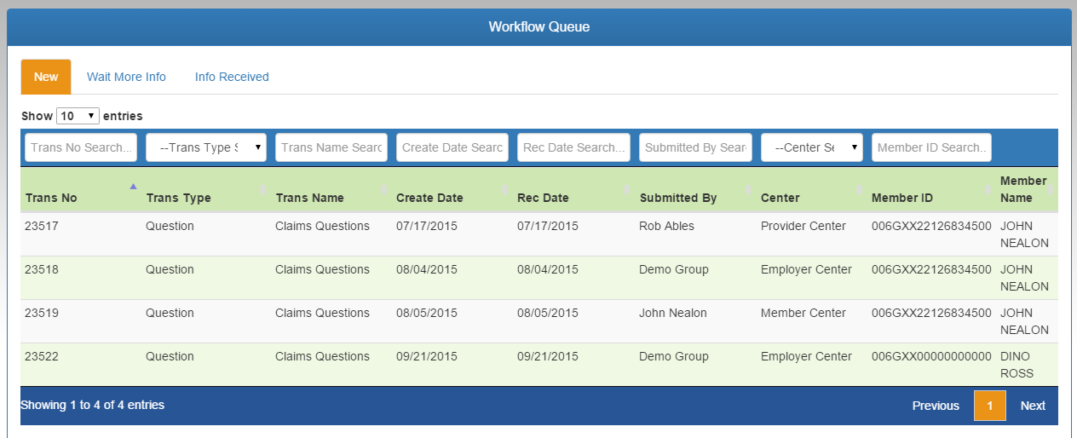Go to Next page of results
This screenshot has height=438, width=1077.
click(x=1033, y=406)
